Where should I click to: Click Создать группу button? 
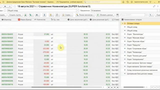[x=15, y=15]
